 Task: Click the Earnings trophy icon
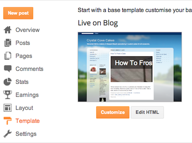7,95
